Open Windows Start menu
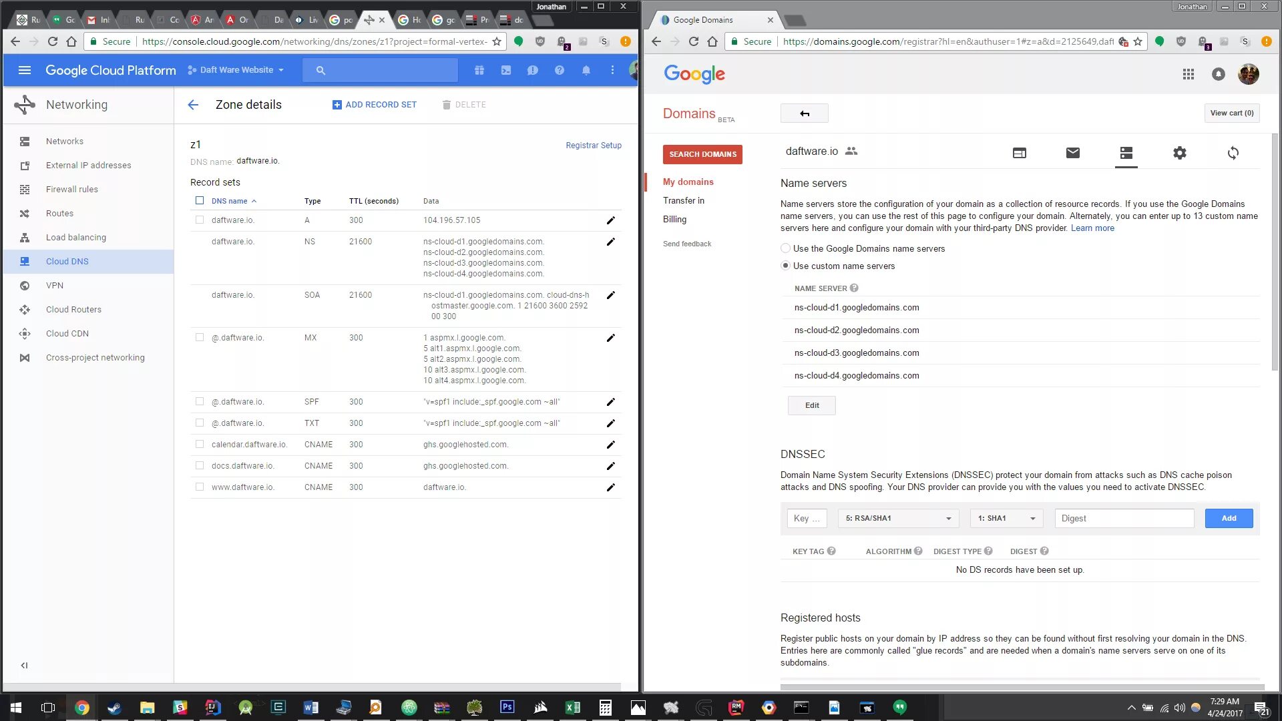Screen dimensions: 1282x721 point(16,708)
